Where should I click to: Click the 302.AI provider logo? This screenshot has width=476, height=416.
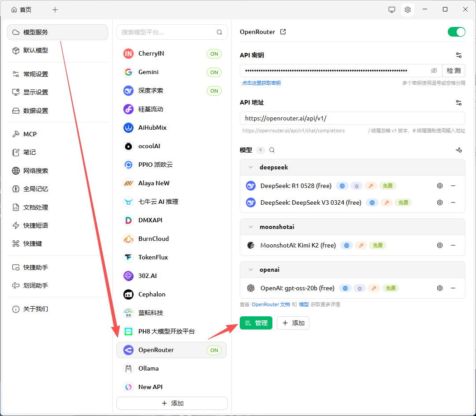[x=128, y=276]
